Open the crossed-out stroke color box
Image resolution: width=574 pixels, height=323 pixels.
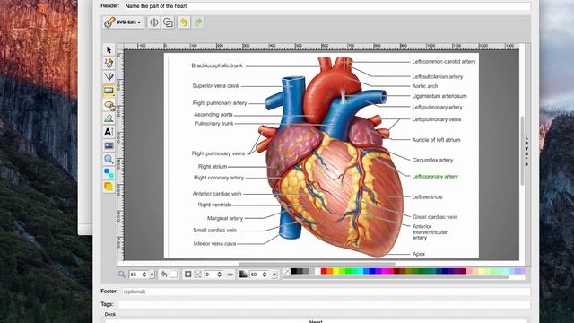(197, 275)
